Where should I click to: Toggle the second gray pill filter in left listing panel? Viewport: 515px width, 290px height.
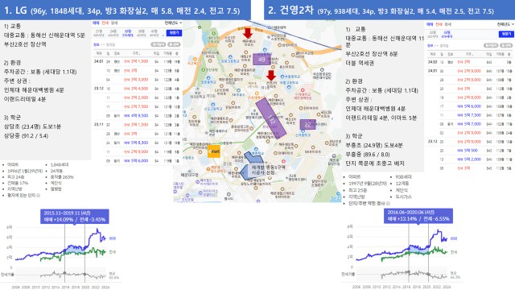pyautogui.click(x=174, y=44)
